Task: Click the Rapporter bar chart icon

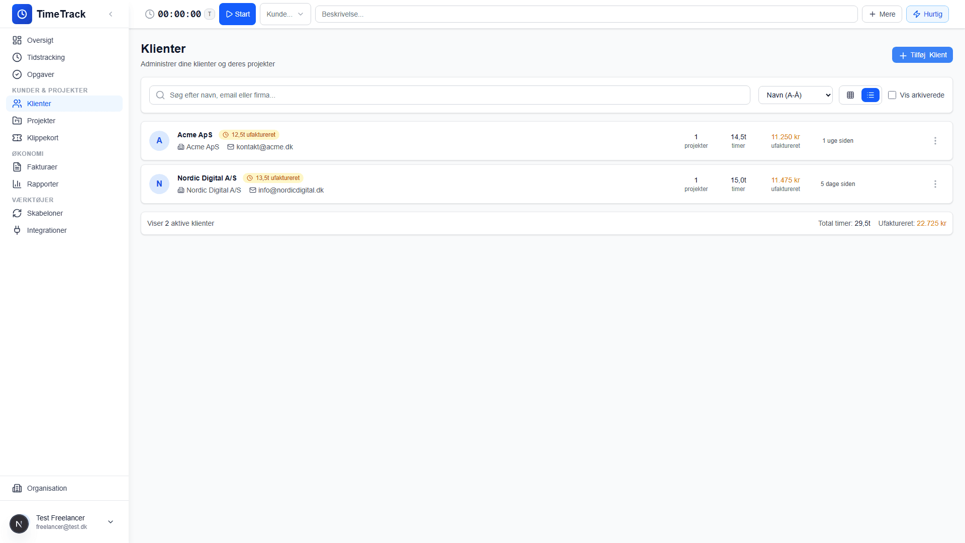Action: click(17, 184)
